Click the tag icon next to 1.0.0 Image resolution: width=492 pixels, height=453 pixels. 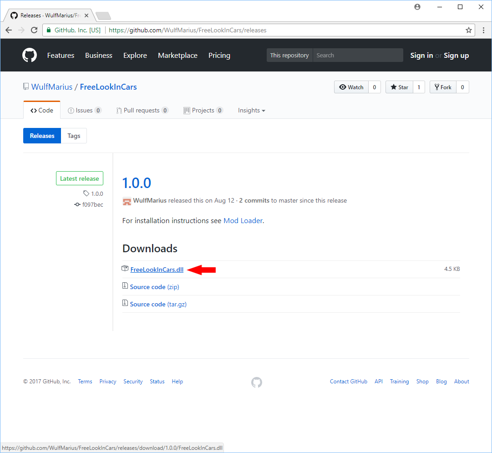86,193
